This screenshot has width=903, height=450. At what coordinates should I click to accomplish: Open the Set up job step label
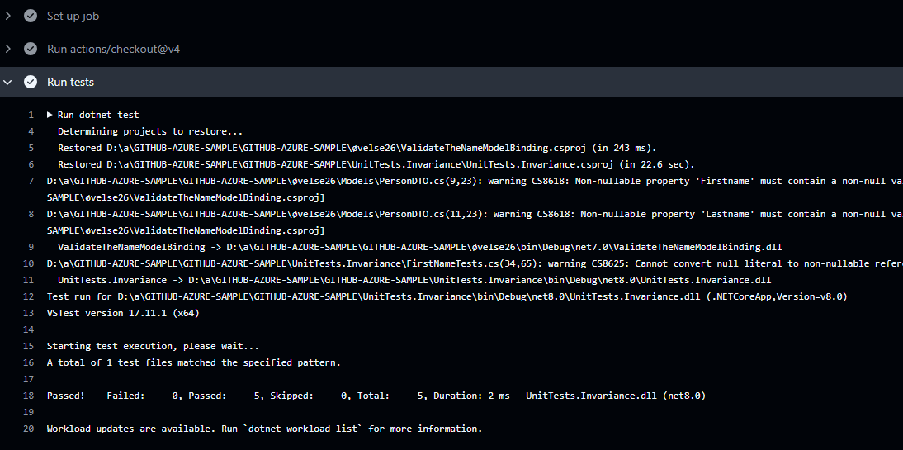[x=73, y=17]
